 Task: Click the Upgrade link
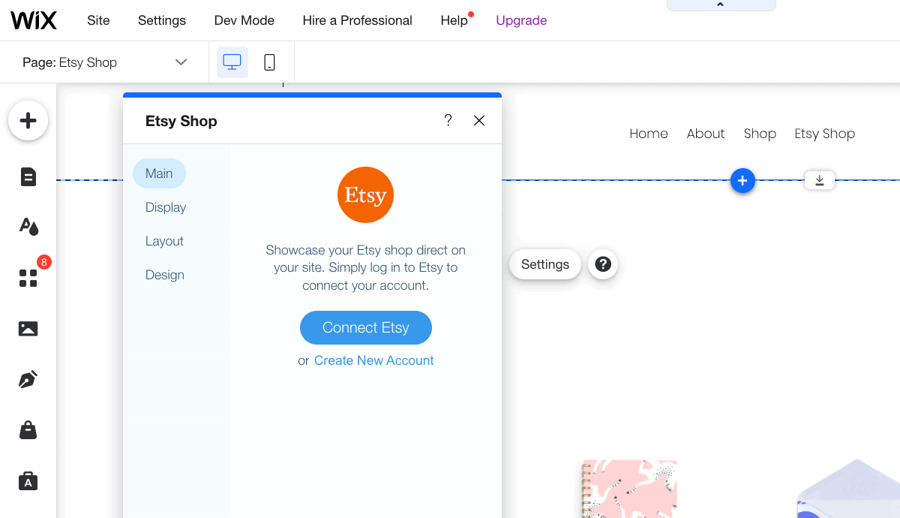pyautogui.click(x=521, y=20)
